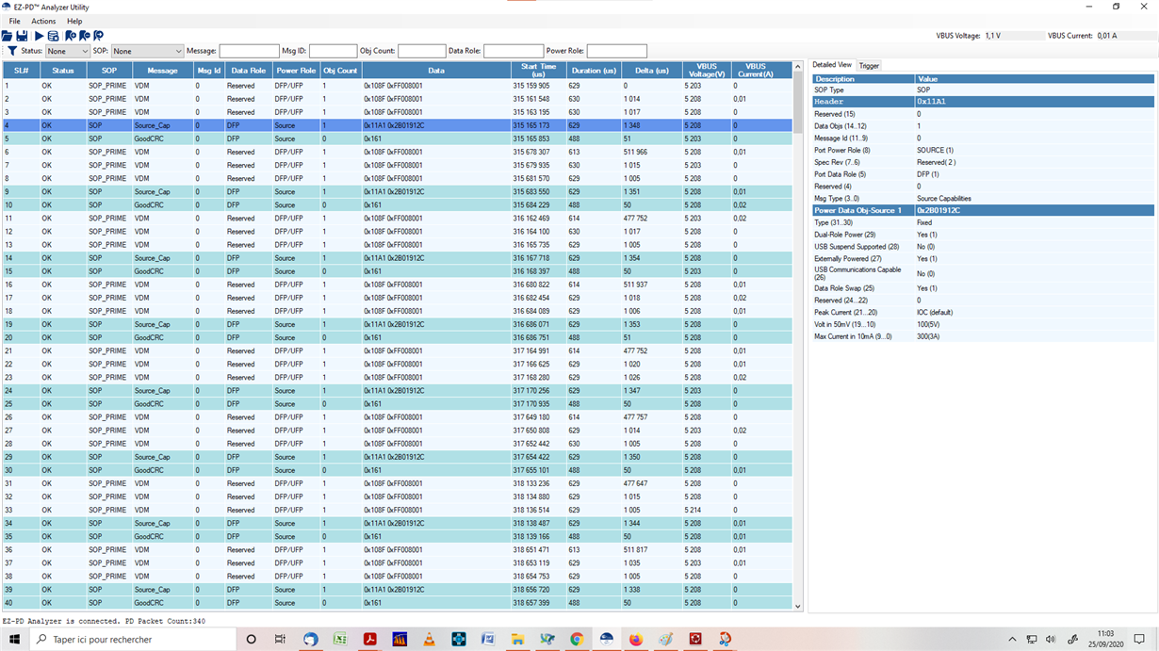
Task: Add a bookmark with the plus bookmark icon
Action: pyautogui.click(x=71, y=36)
